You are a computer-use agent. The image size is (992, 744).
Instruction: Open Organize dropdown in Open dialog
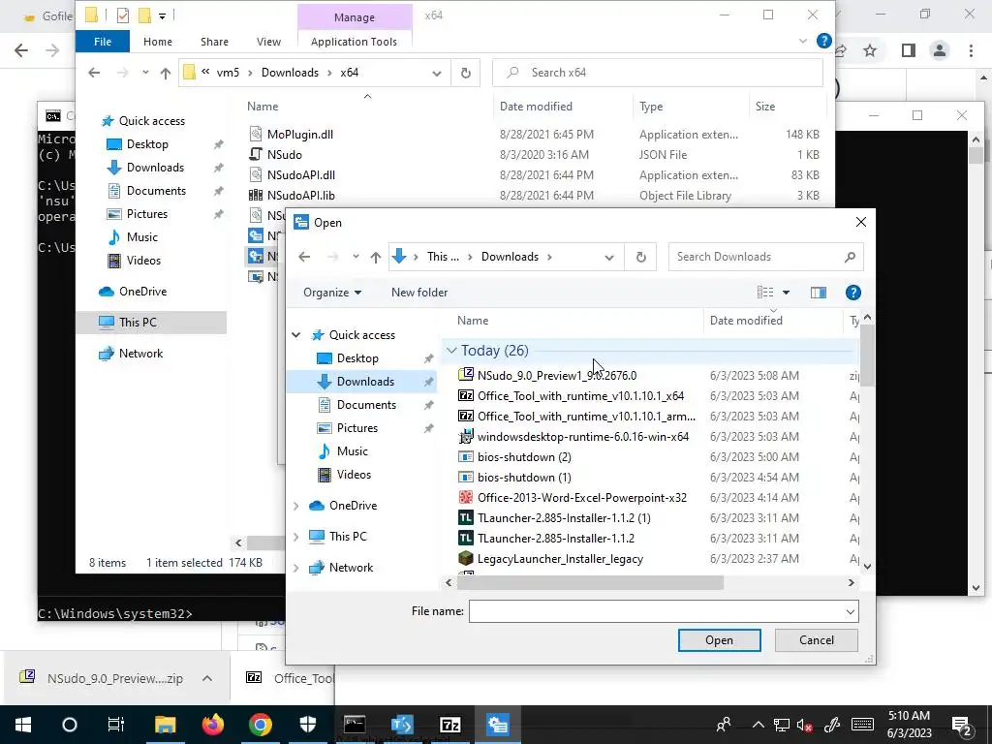pos(332,293)
